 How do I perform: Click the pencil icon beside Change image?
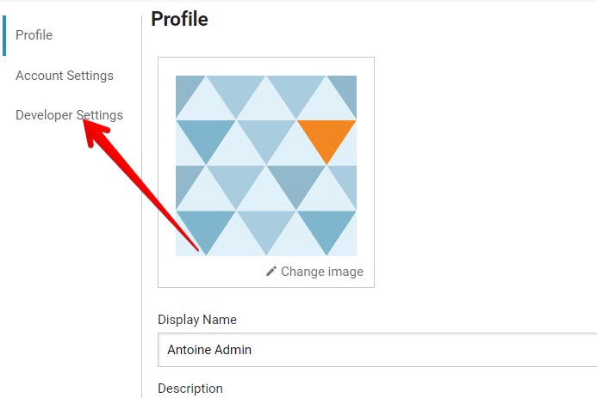click(271, 271)
